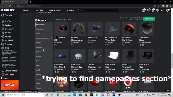Open Gift Cards in the sidebar

click(8, 75)
